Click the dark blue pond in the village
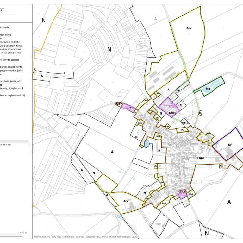 [146, 144]
